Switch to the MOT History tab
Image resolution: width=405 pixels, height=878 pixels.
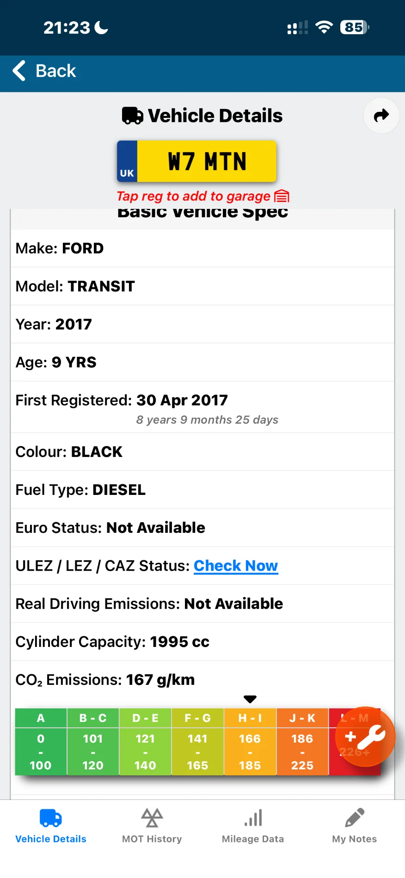[x=152, y=826]
